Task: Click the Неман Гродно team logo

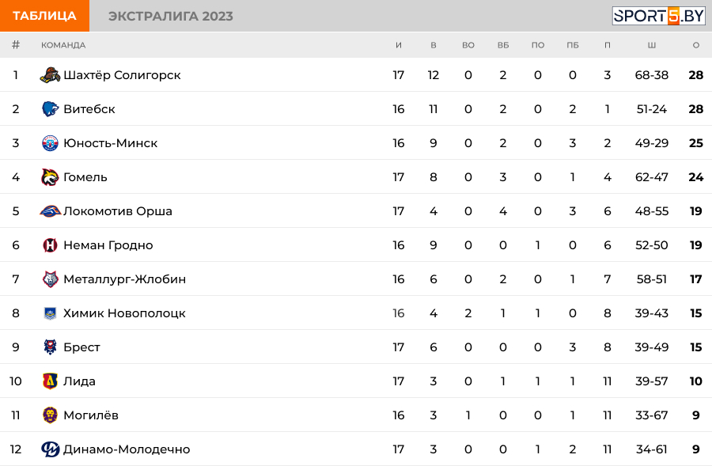Action: (50, 245)
